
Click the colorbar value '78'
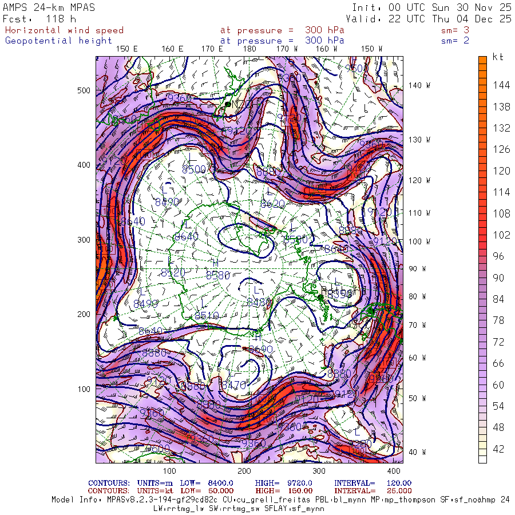click(x=498, y=320)
